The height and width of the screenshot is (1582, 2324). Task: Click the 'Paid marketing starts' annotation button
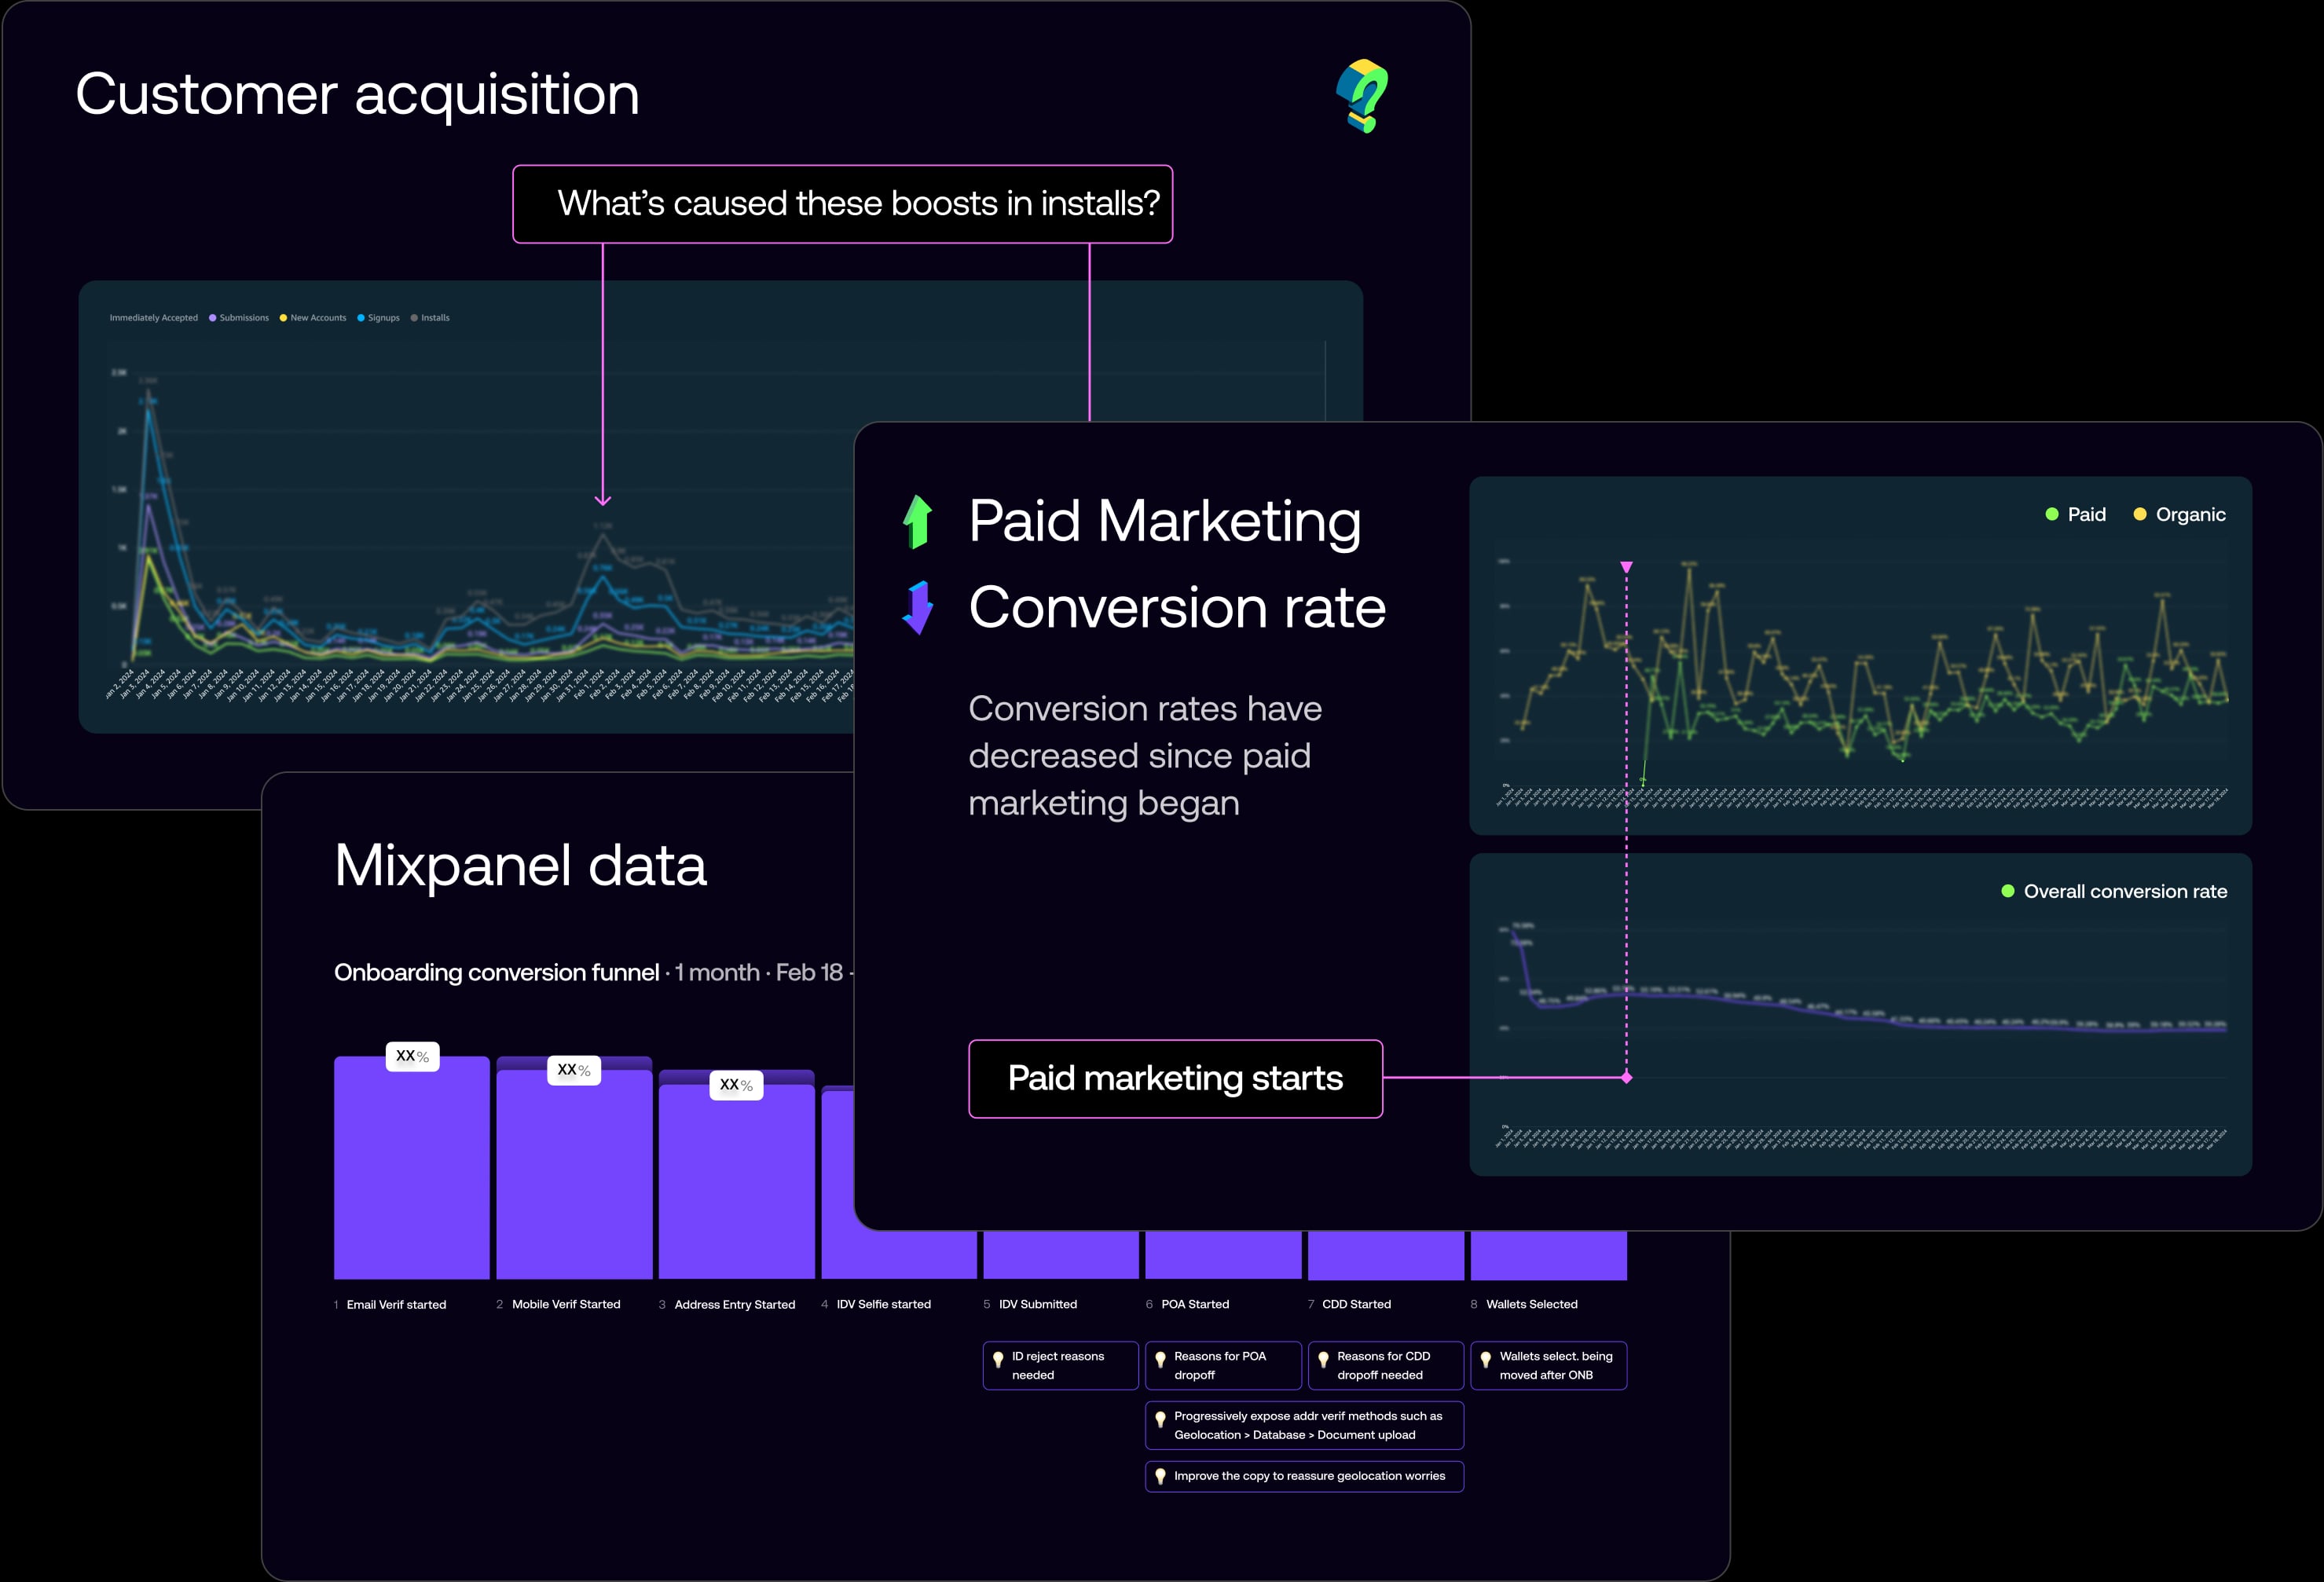(1175, 1079)
